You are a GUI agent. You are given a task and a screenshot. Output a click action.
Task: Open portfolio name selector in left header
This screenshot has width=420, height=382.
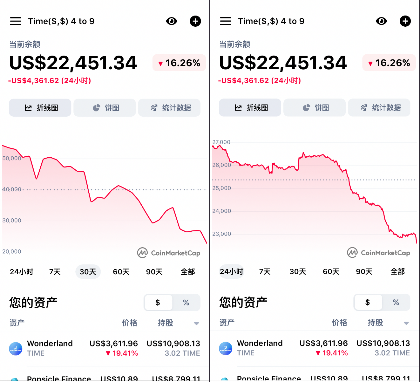[61, 21]
